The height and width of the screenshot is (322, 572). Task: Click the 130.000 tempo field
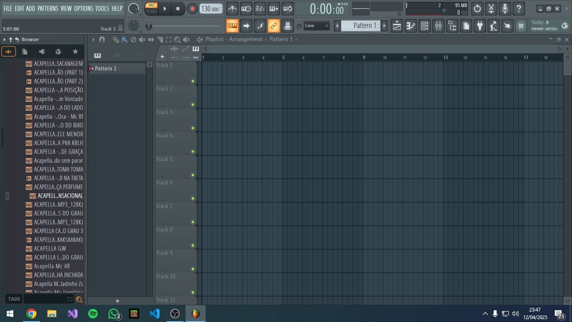(x=210, y=9)
